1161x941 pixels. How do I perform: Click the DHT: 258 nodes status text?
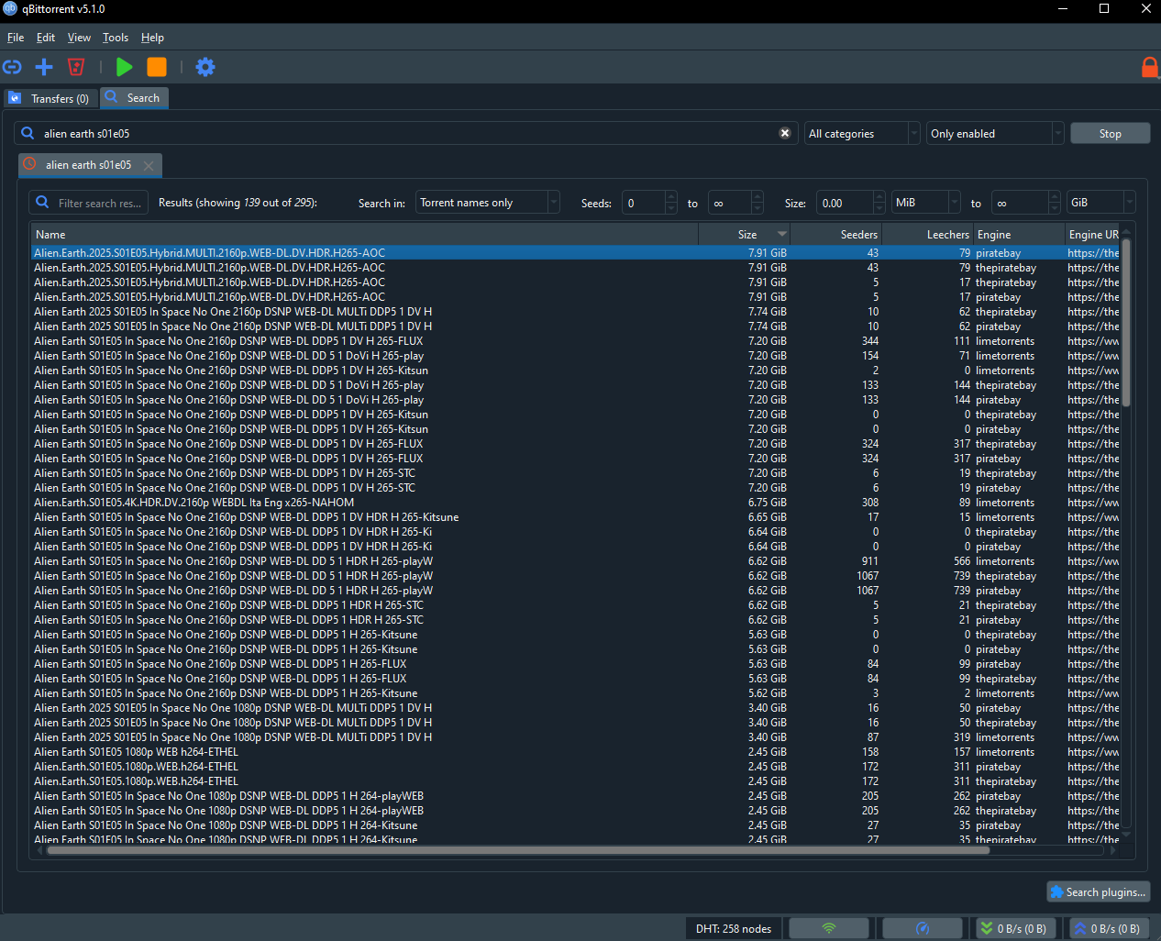(x=733, y=928)
